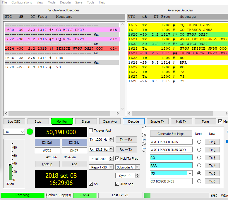Click the DX Call input field with W7GJ
228x200 pixels.
click(47, 151)
